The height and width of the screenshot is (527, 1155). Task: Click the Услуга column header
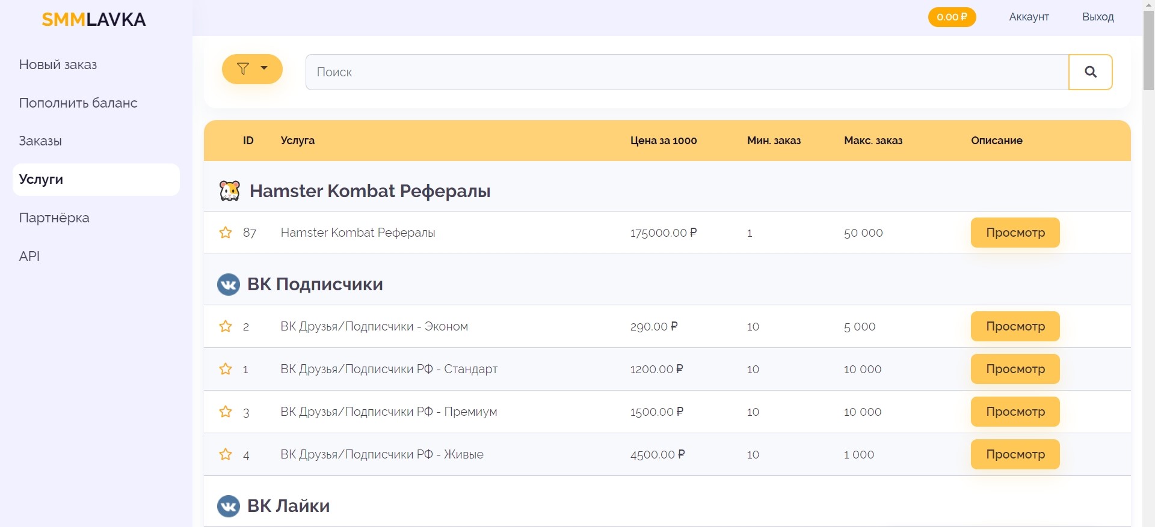(x=298, y=141)
